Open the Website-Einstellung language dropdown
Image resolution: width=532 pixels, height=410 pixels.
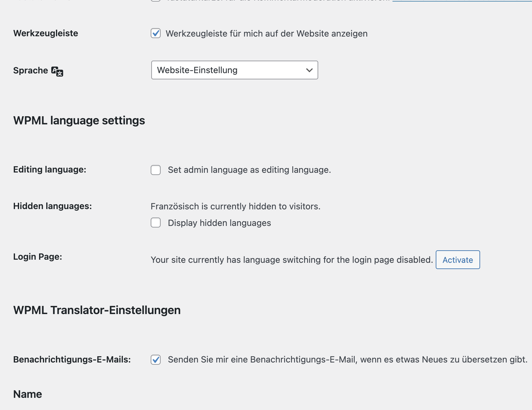[234, 70]
